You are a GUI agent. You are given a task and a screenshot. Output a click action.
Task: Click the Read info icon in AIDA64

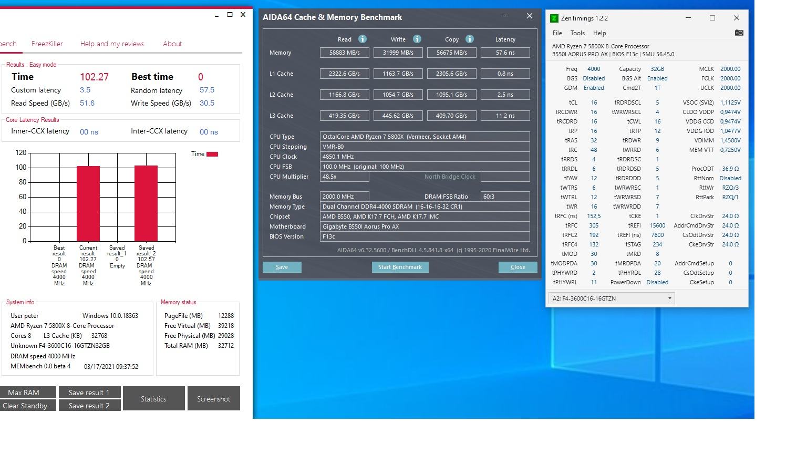[x=363, y=39]
